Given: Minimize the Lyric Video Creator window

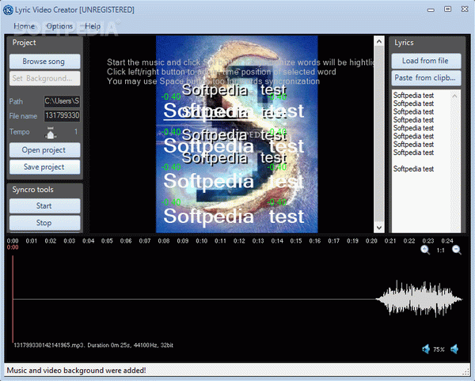Looking at the screenshot, I should pyautogui.click(x=431, y=10).
